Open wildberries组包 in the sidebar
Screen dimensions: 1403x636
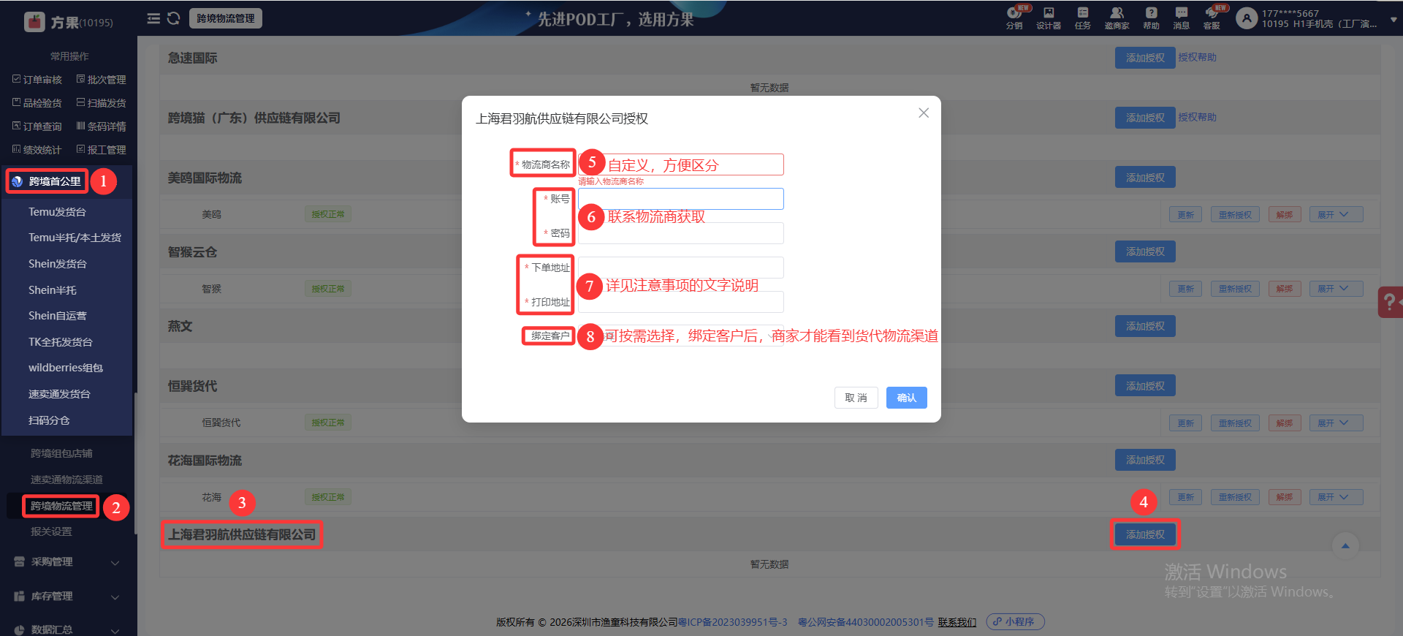(66, 368)
